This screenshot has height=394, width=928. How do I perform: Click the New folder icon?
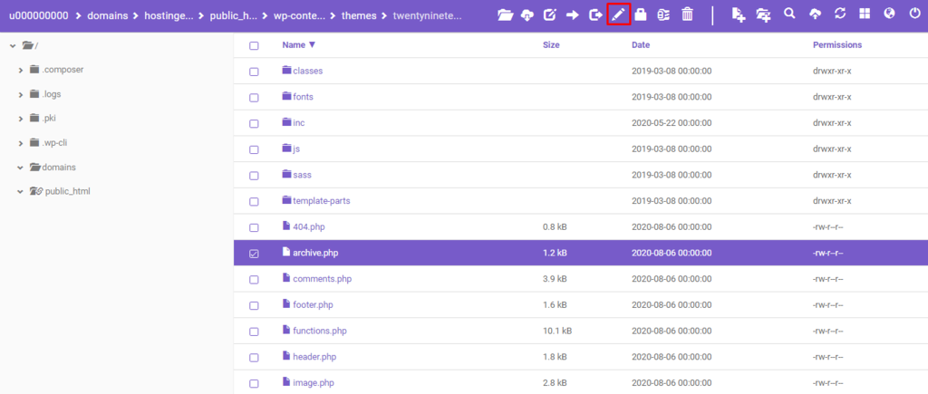pyautogui.click(x=763, y=15)
